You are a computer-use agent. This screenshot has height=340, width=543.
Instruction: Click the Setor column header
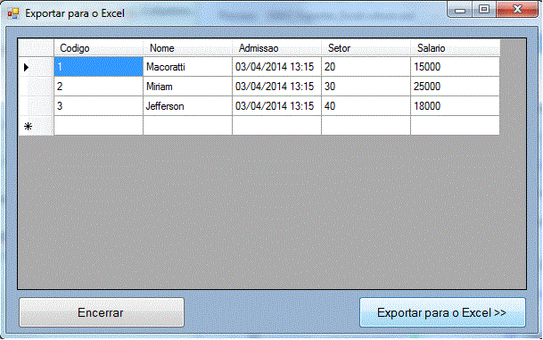click(366, 48)
